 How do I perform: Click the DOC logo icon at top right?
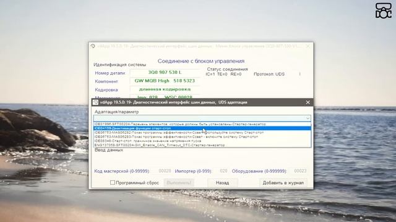(384, 10)
